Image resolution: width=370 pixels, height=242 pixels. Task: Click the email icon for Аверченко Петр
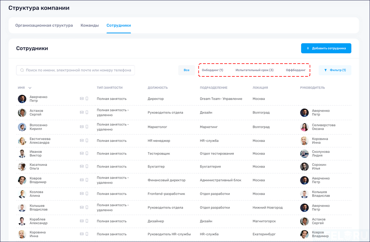[x=81, y=99]
